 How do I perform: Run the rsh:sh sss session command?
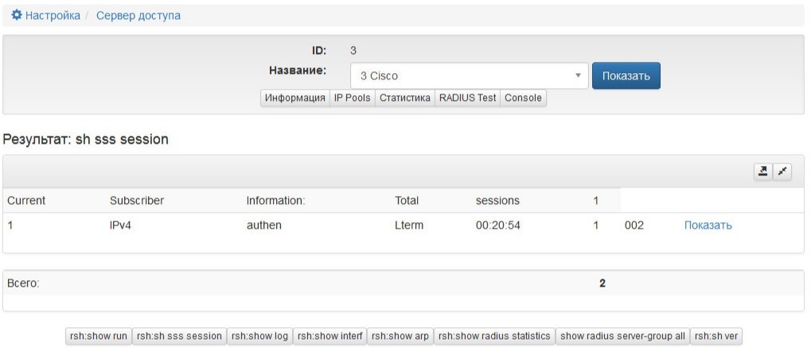179,336
